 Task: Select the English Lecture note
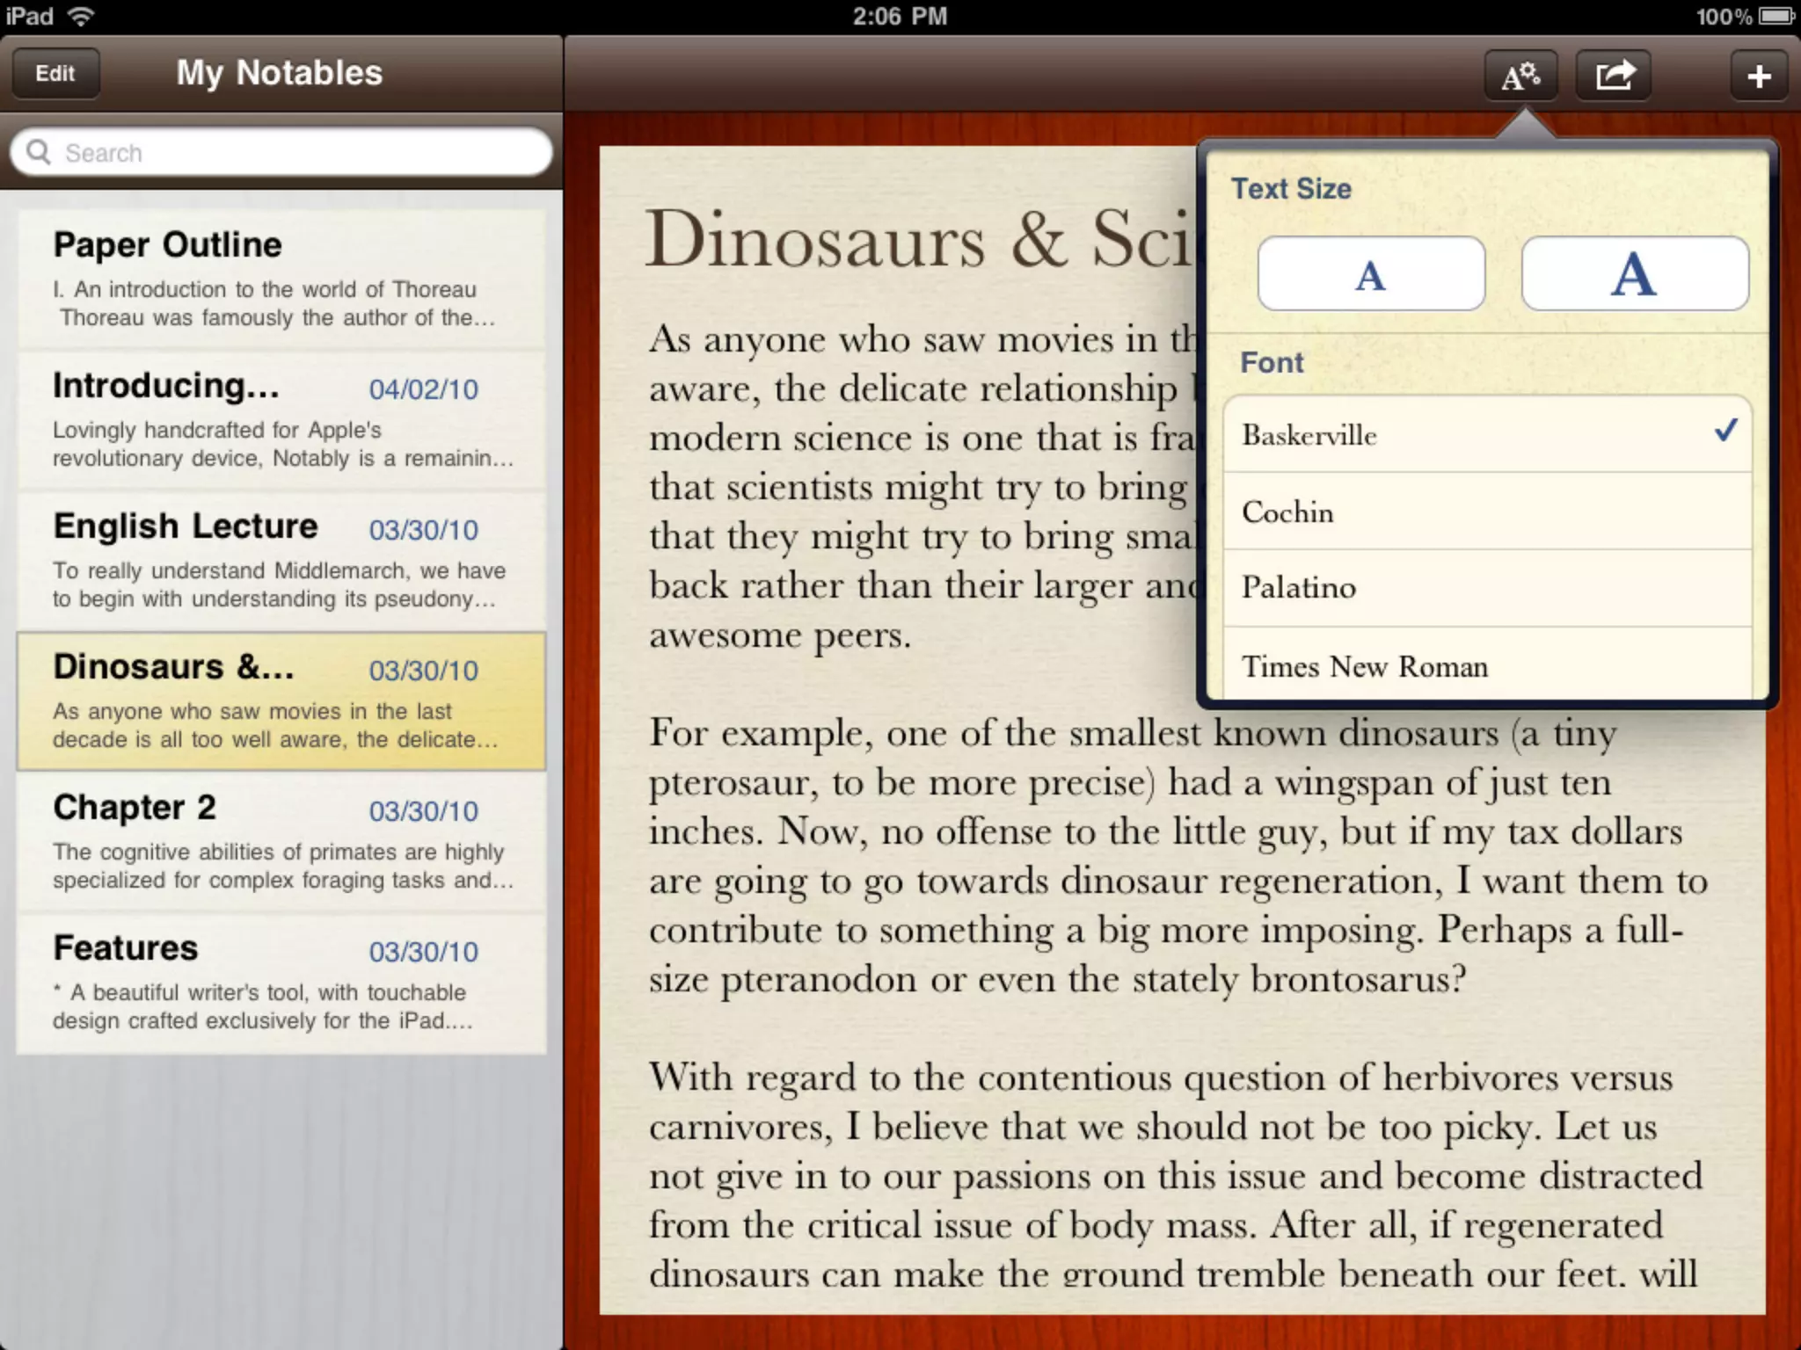tap(281, 561)
